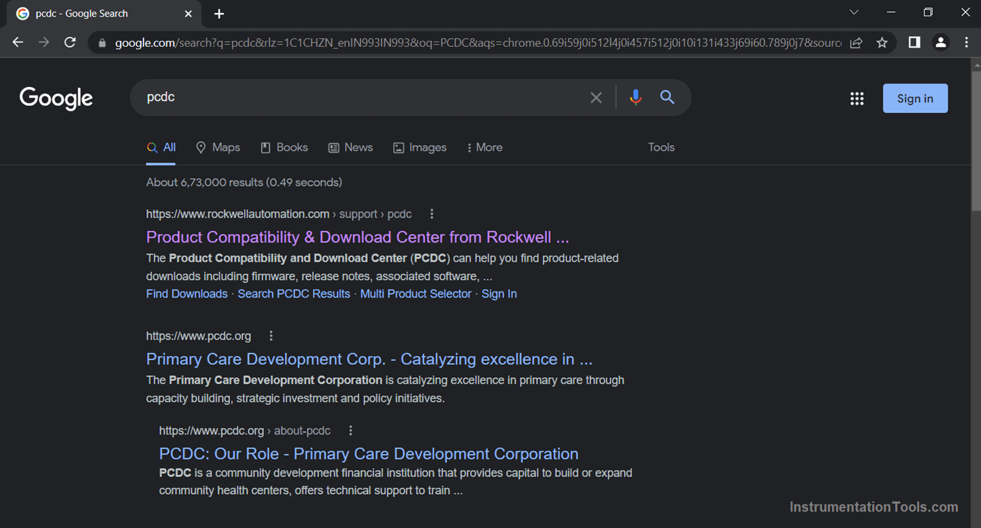Click the blue Sign in button
The width and height of the screenshot is (981, 528).
pos(915,99)
